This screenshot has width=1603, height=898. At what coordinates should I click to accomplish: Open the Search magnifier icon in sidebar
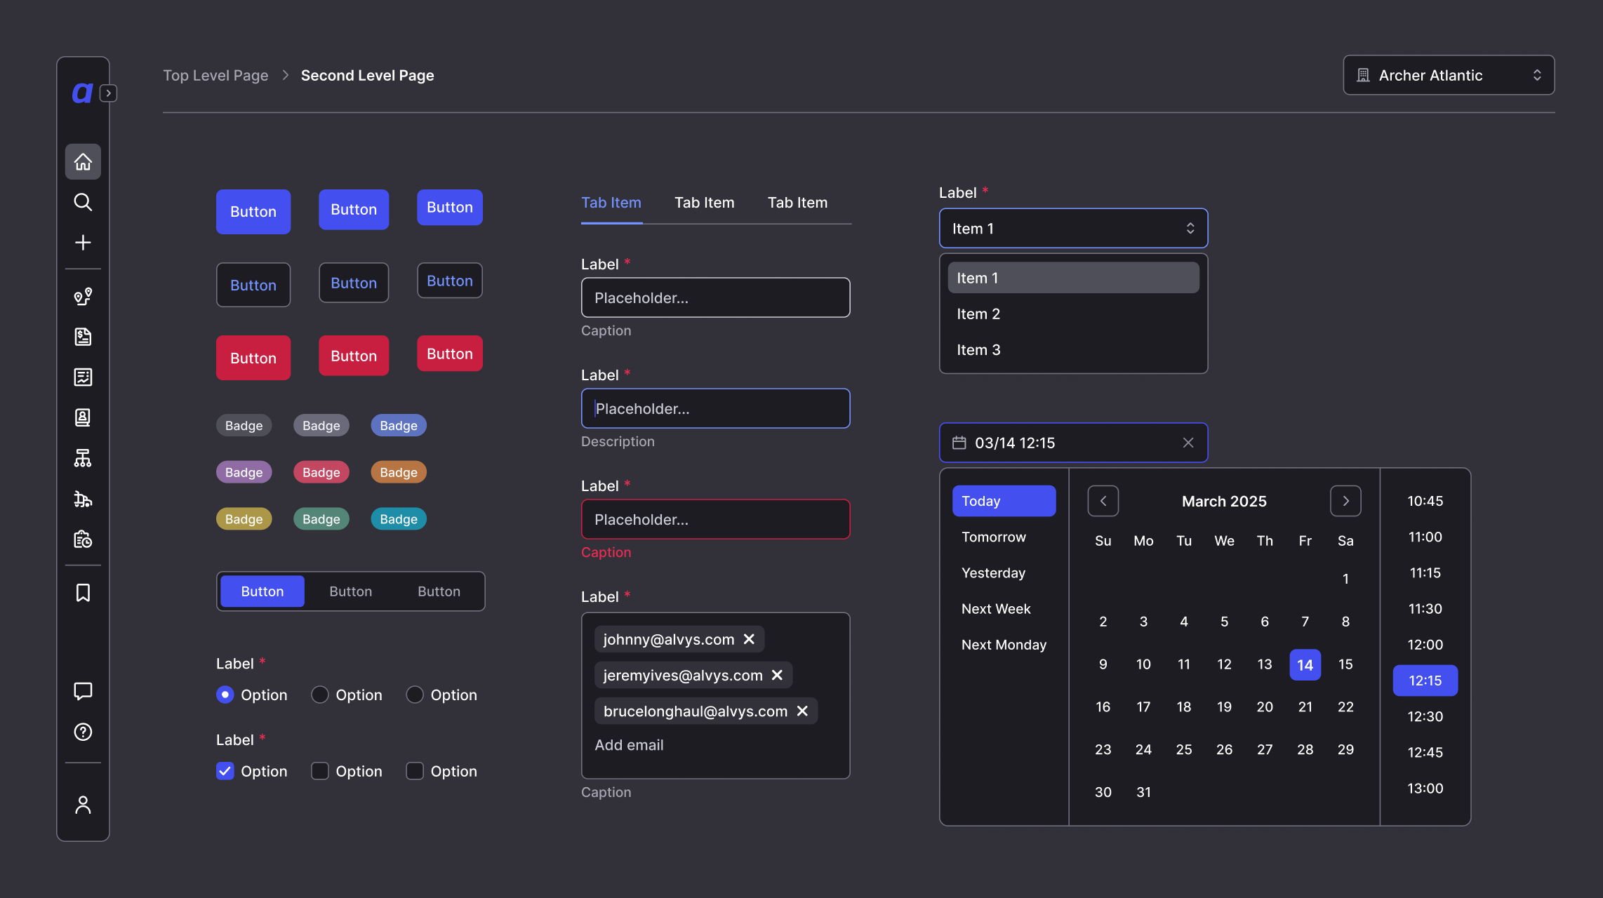[83, 202]
